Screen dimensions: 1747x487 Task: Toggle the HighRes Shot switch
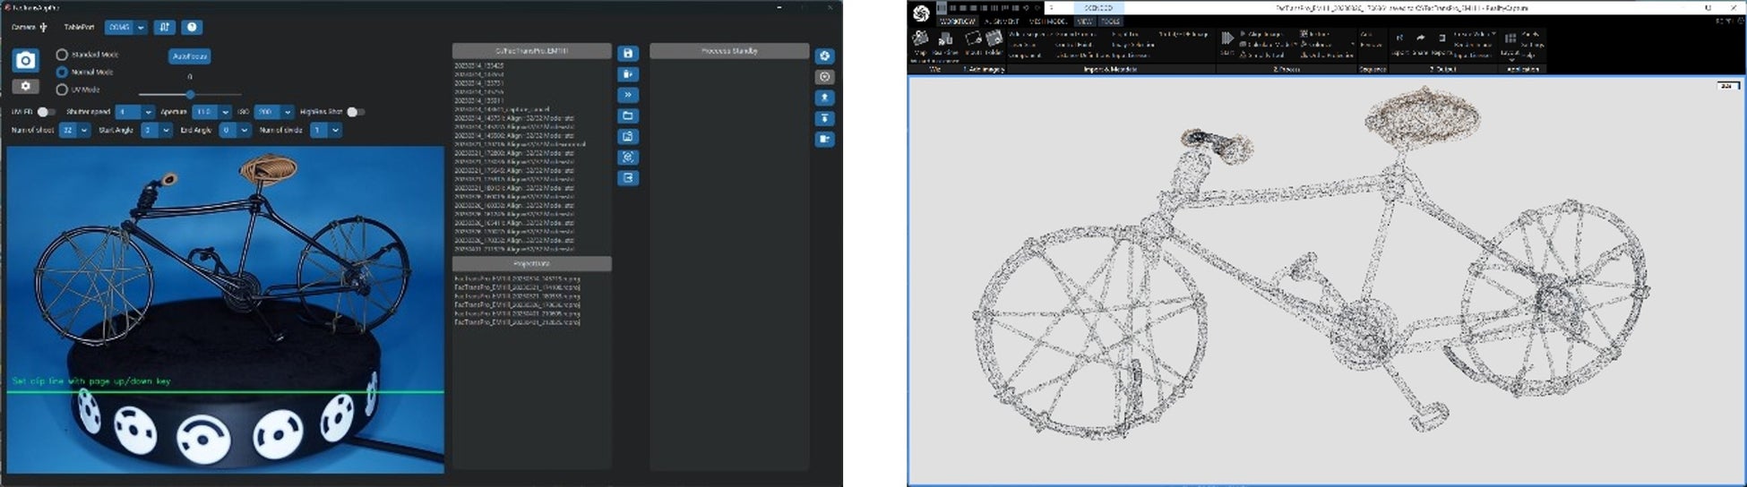355,112
